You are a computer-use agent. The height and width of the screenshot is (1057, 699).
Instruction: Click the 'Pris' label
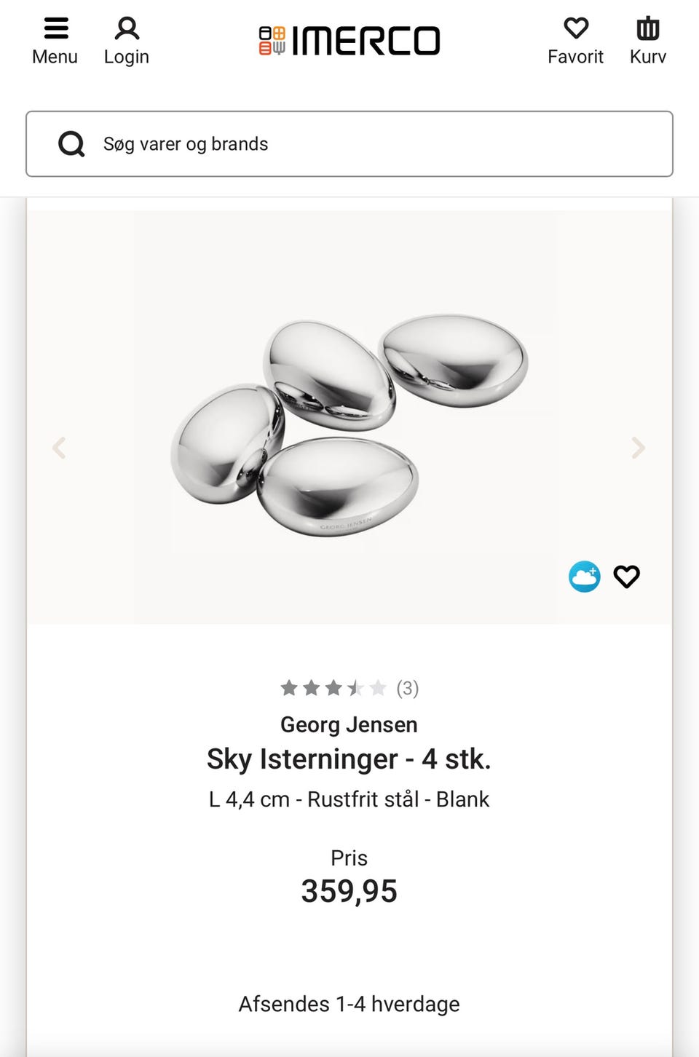(349, 858)
